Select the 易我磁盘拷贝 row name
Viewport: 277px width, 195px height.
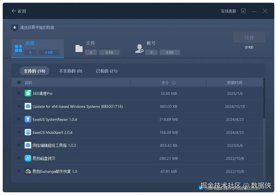click(x=44, y=158)
